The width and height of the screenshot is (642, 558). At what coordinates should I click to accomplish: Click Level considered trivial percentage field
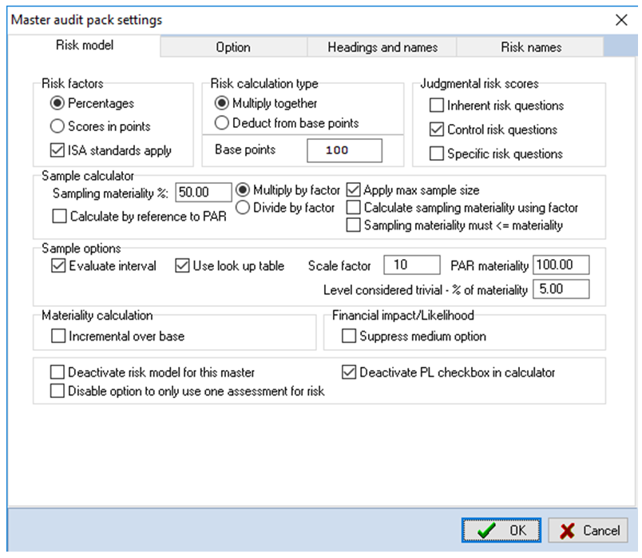pyautogui.click(x=561, y=289)
